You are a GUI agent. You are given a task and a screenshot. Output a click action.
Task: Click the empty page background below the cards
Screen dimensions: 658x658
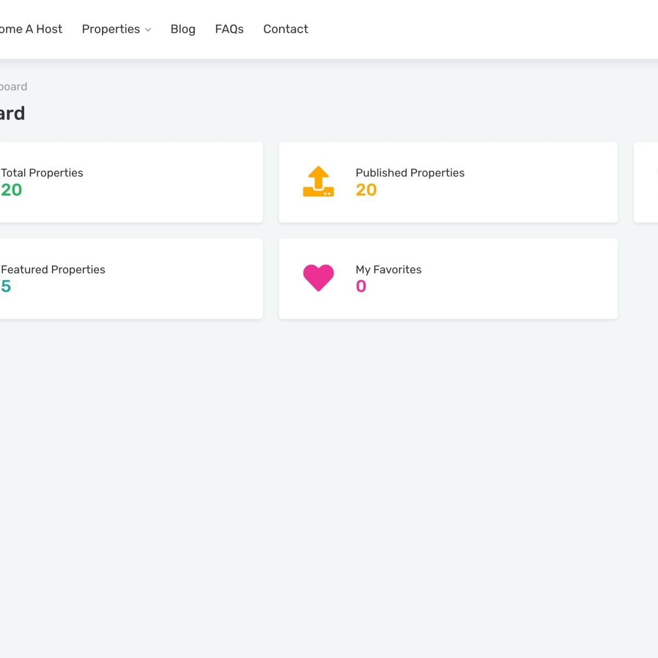pos(329,466)
